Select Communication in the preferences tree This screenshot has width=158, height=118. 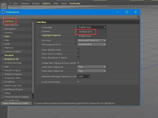13,51
